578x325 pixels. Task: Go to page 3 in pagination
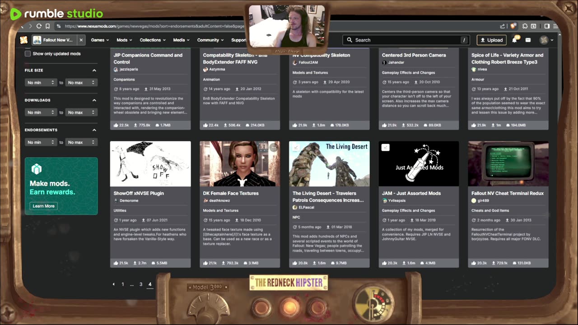click(141, 284)
